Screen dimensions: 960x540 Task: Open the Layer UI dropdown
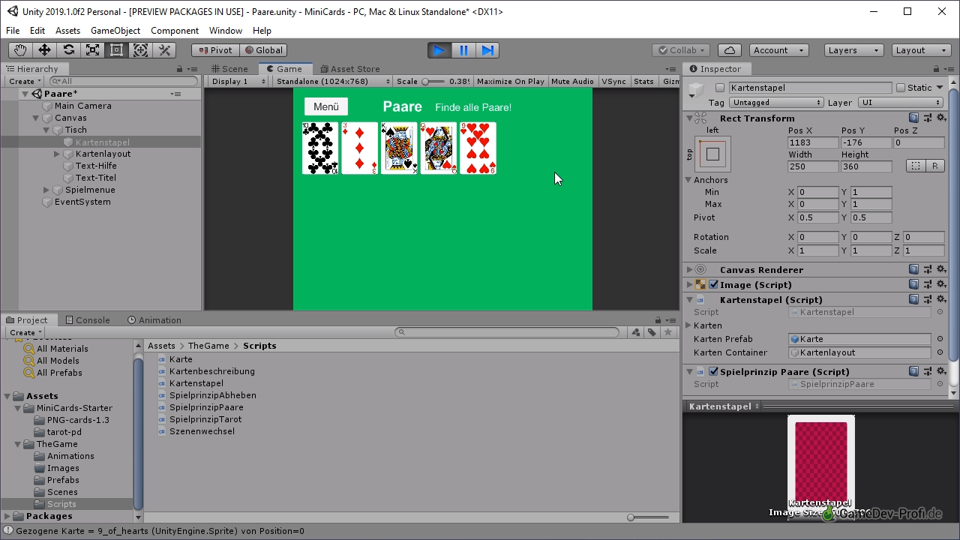[900, 103]
